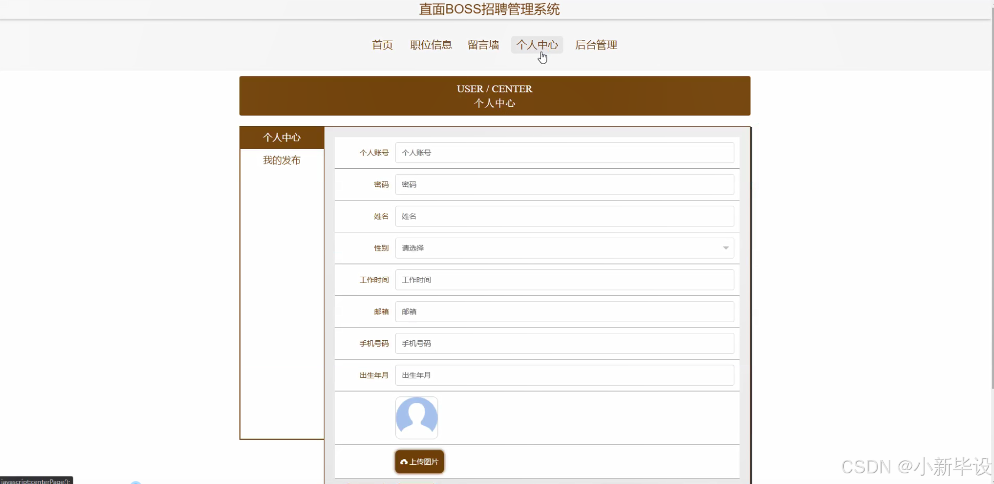This screenshot has width=994, height=484.
Task: Select the 个人中心 nav item
Action: point(537,45)
